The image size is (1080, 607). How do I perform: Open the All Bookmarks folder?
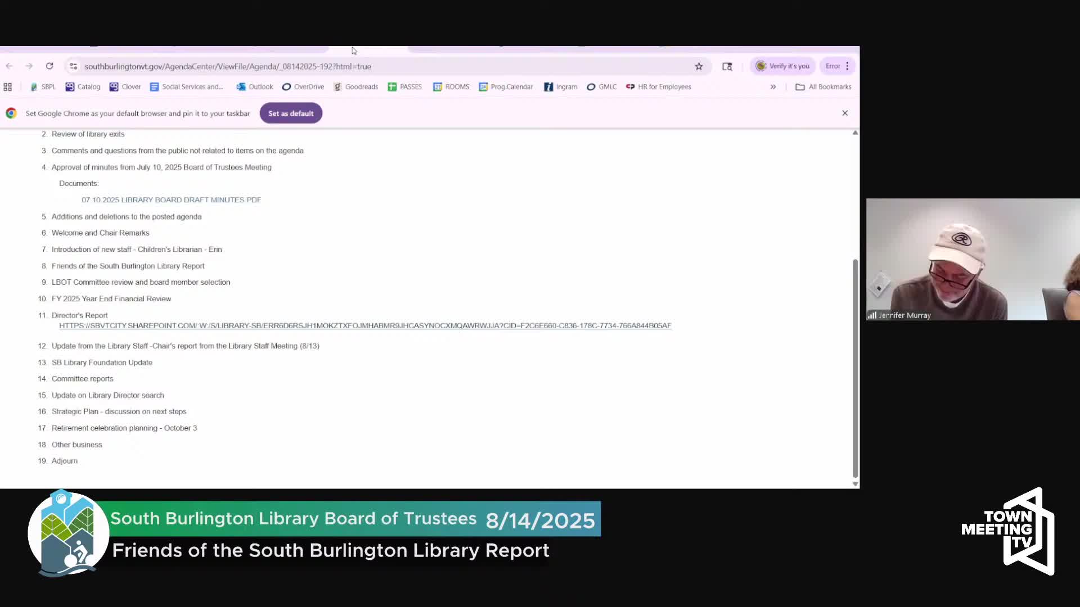point(823,87)
